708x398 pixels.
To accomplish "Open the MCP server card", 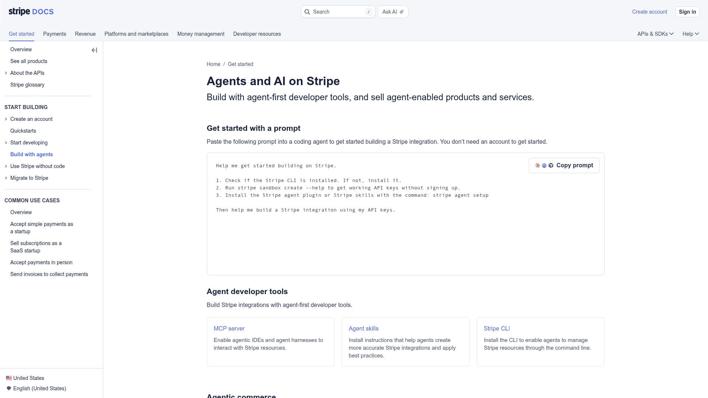I will point(270,342).
